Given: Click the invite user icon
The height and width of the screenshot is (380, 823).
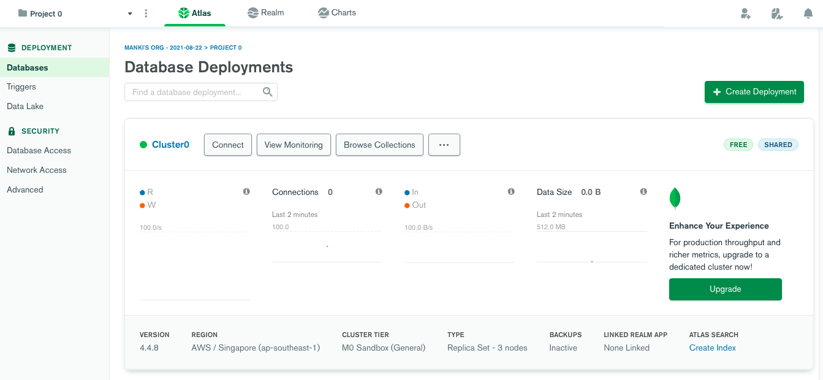Looking at the screenshot, I should point(746,13).
